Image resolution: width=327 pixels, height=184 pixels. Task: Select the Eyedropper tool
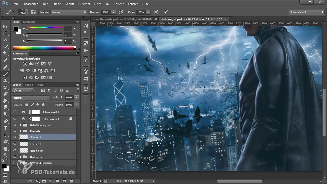point(5,60)
